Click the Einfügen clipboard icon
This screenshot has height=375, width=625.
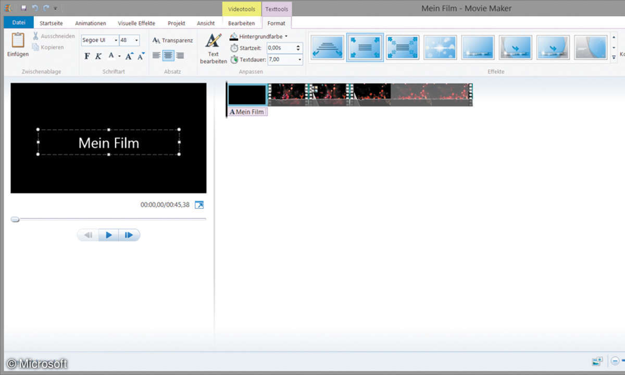(x=18, y=41)
